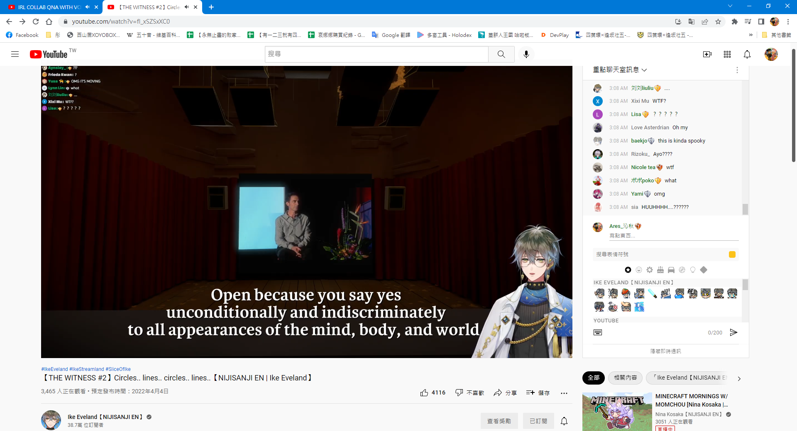Start voice search with microphone icon

pyautogui.click(x=526, y=54)
